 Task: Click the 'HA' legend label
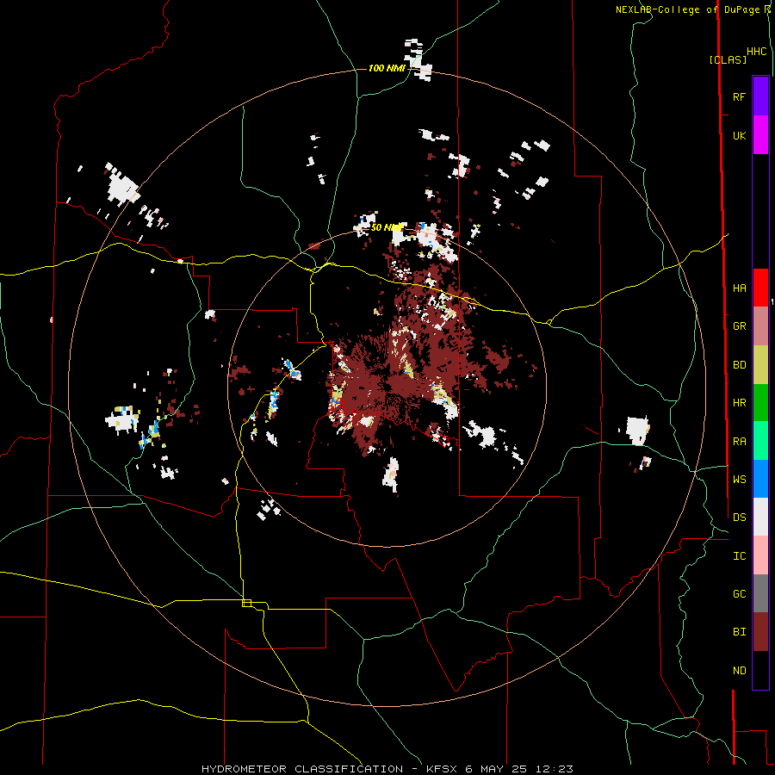pos(739,288)
